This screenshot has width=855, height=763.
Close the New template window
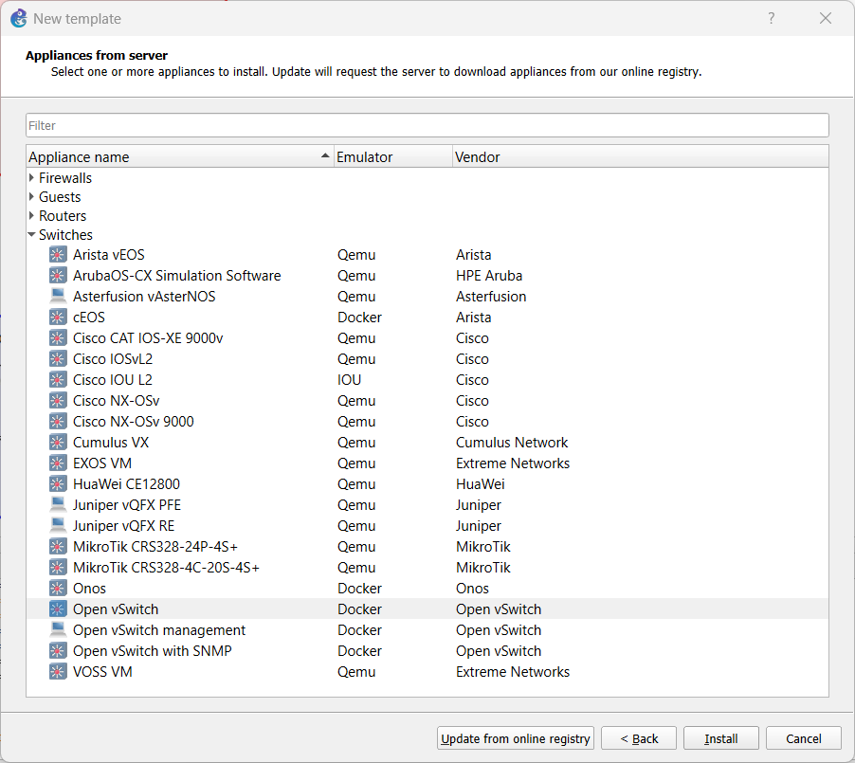(826, 19)
